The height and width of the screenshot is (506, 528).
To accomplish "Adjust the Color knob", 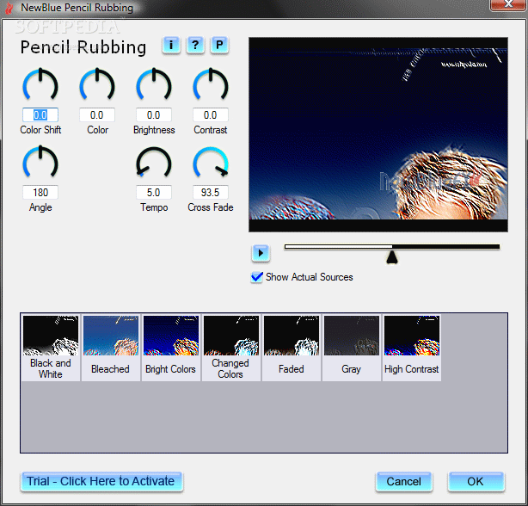I will click(97, 85).
